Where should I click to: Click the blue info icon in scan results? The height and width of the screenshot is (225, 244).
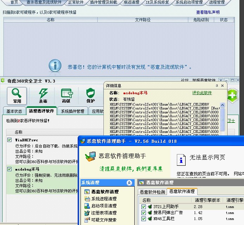click(x=55, y=66)
